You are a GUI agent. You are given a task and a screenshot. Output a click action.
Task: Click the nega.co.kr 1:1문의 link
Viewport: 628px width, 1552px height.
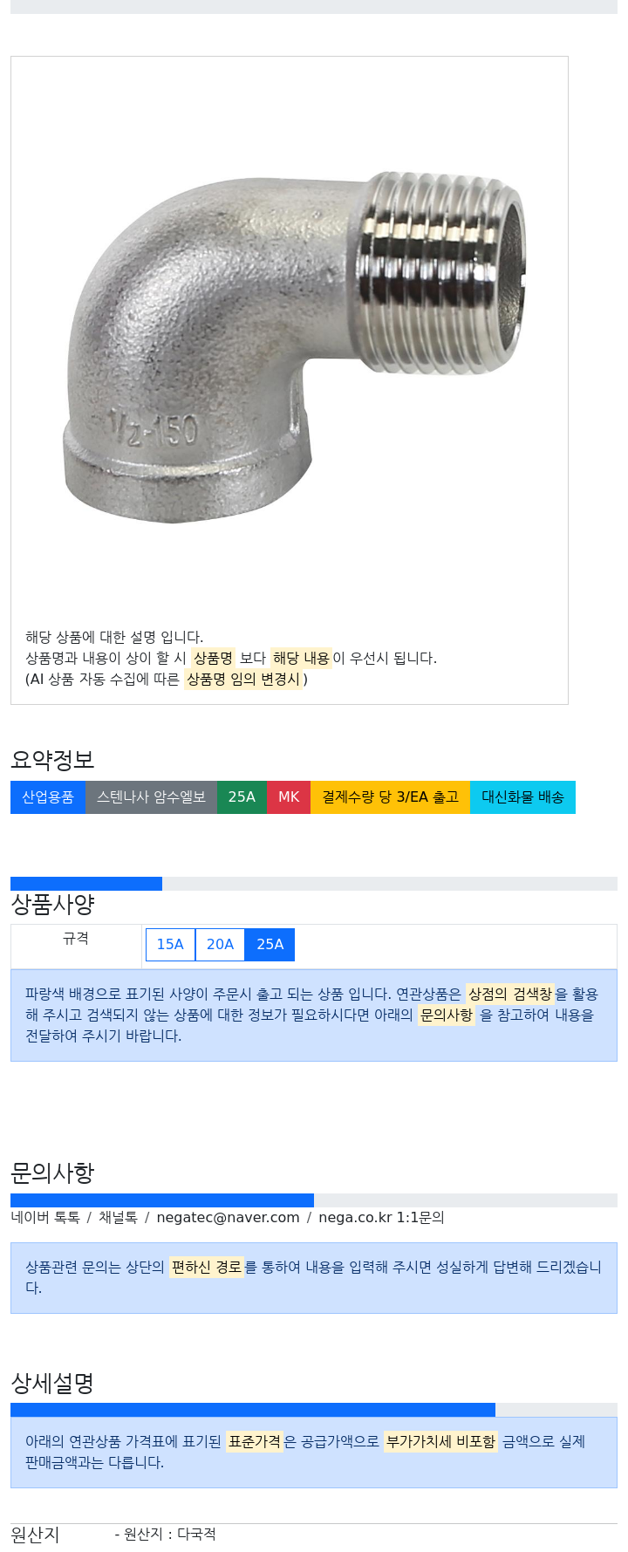click(x=381, y=1217)
